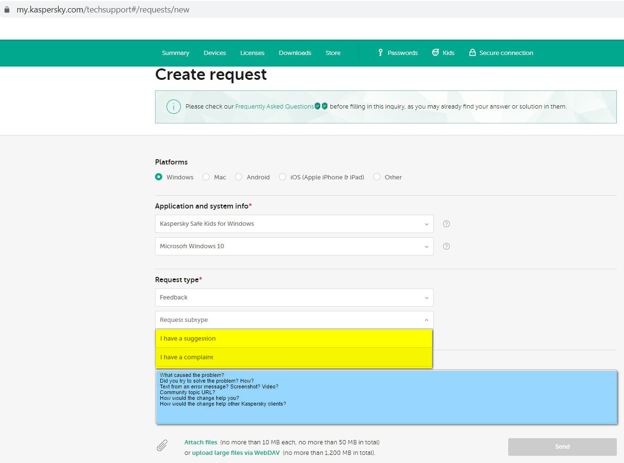Open the Frequently Asked Questions link
The image size is (624, 463).
click(275, 107)
